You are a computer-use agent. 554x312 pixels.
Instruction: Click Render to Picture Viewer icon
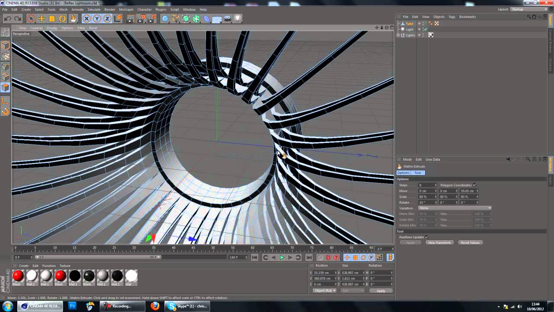[141, 19]
